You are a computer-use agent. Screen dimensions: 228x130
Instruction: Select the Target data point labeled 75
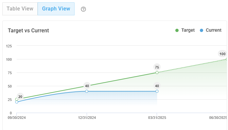pyautogui.click(x=157, y=73)
